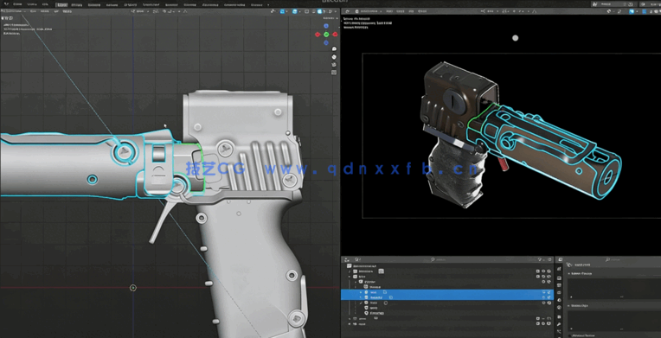Click the bottom blue negative Z gizmo circle

326,43
